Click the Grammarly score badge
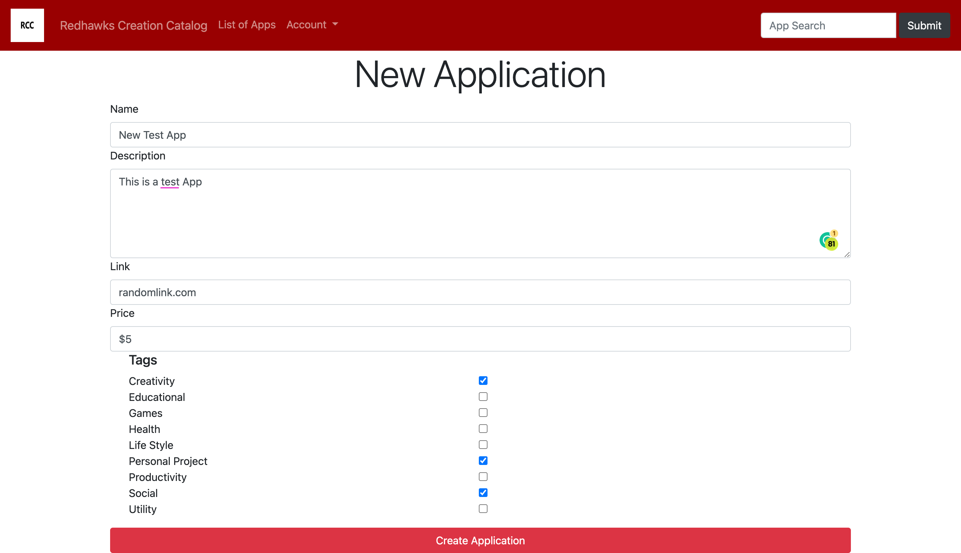This screenshot has width=961, height=553. pos(831,243)
